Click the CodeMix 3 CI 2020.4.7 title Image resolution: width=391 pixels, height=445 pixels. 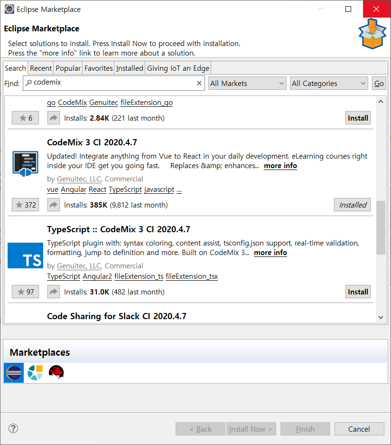pyautogui.click(x=92, y=142)
